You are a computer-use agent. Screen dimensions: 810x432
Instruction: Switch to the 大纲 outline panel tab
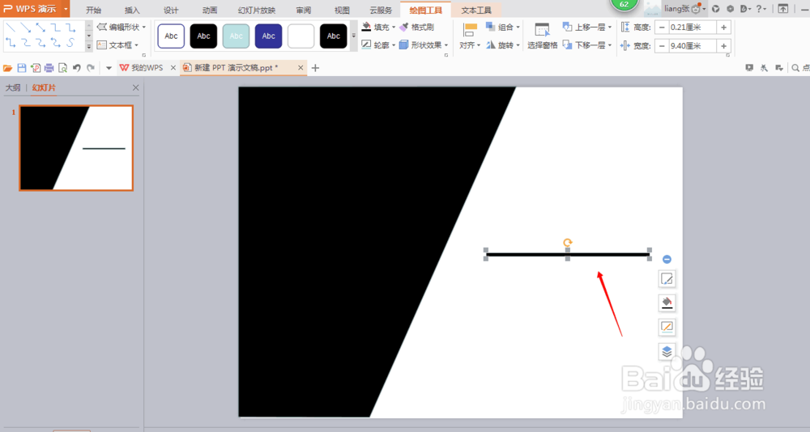(13, 87)
